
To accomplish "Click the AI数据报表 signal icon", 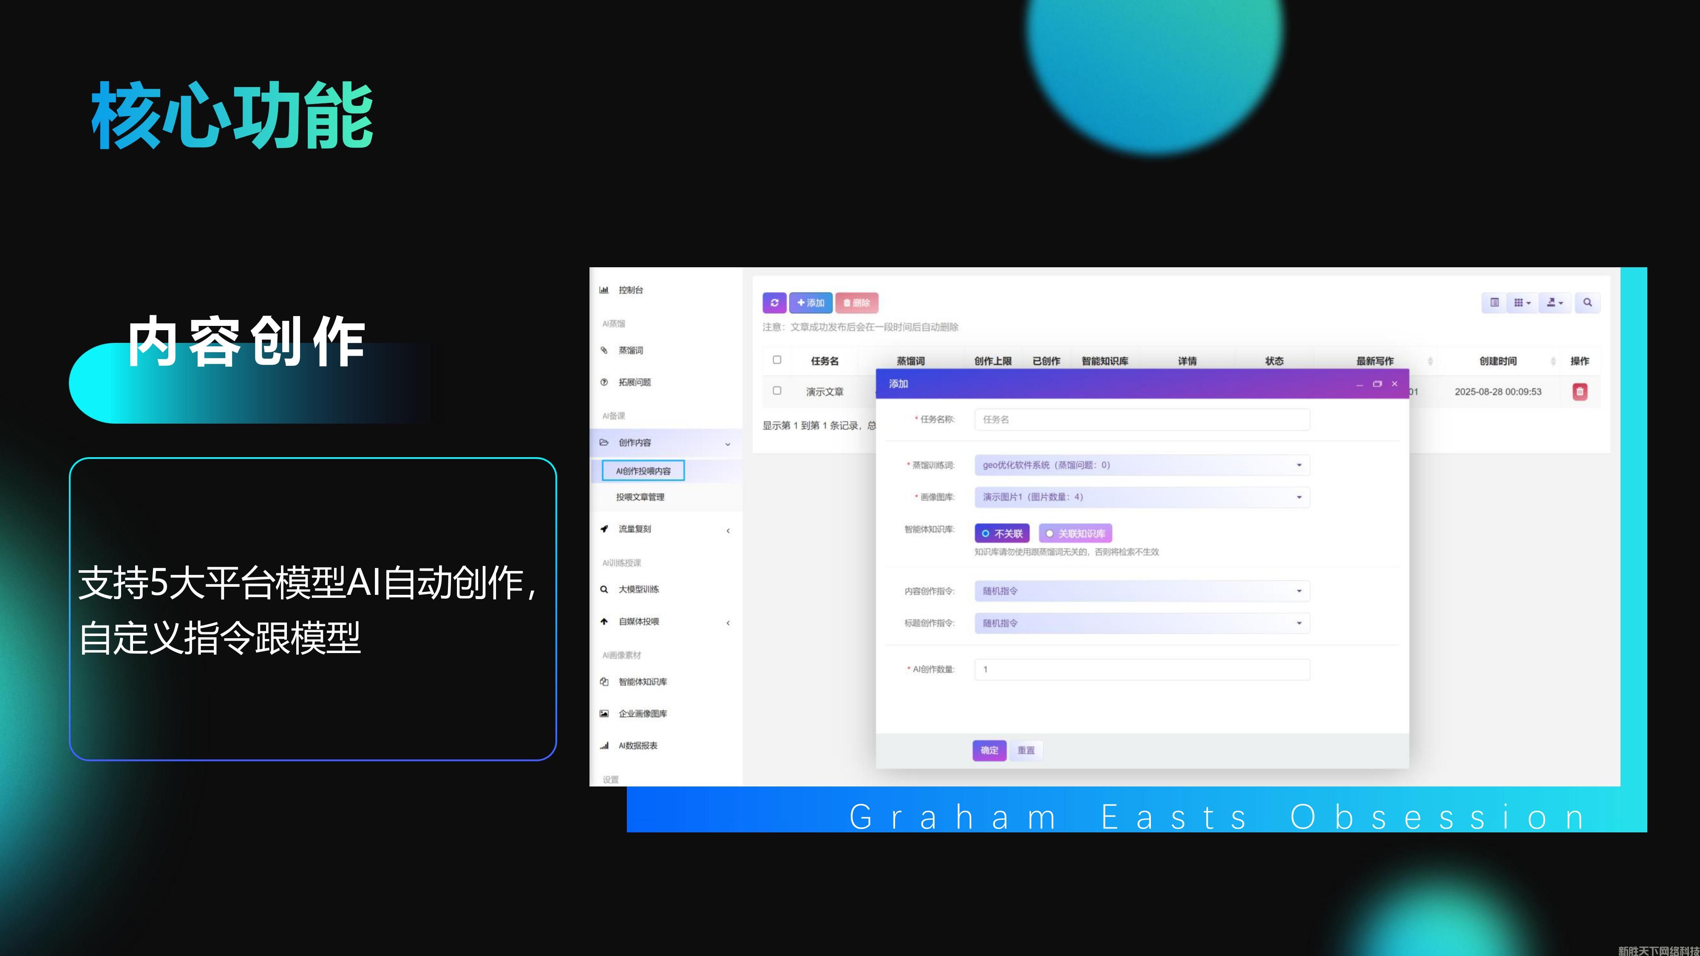I will pyautogui.click(x=604, y=746).
